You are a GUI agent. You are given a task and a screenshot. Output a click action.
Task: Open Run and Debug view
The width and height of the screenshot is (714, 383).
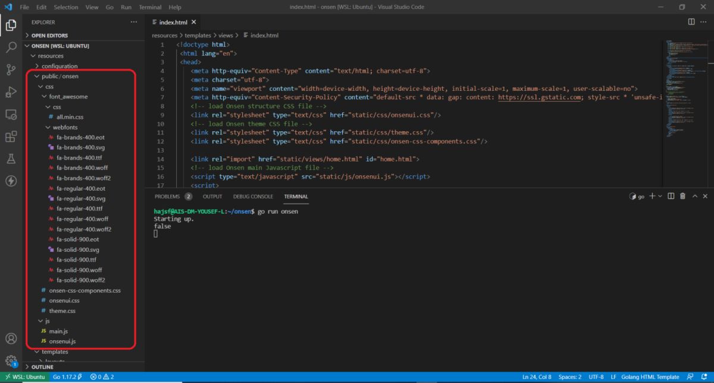pos(11,91)
